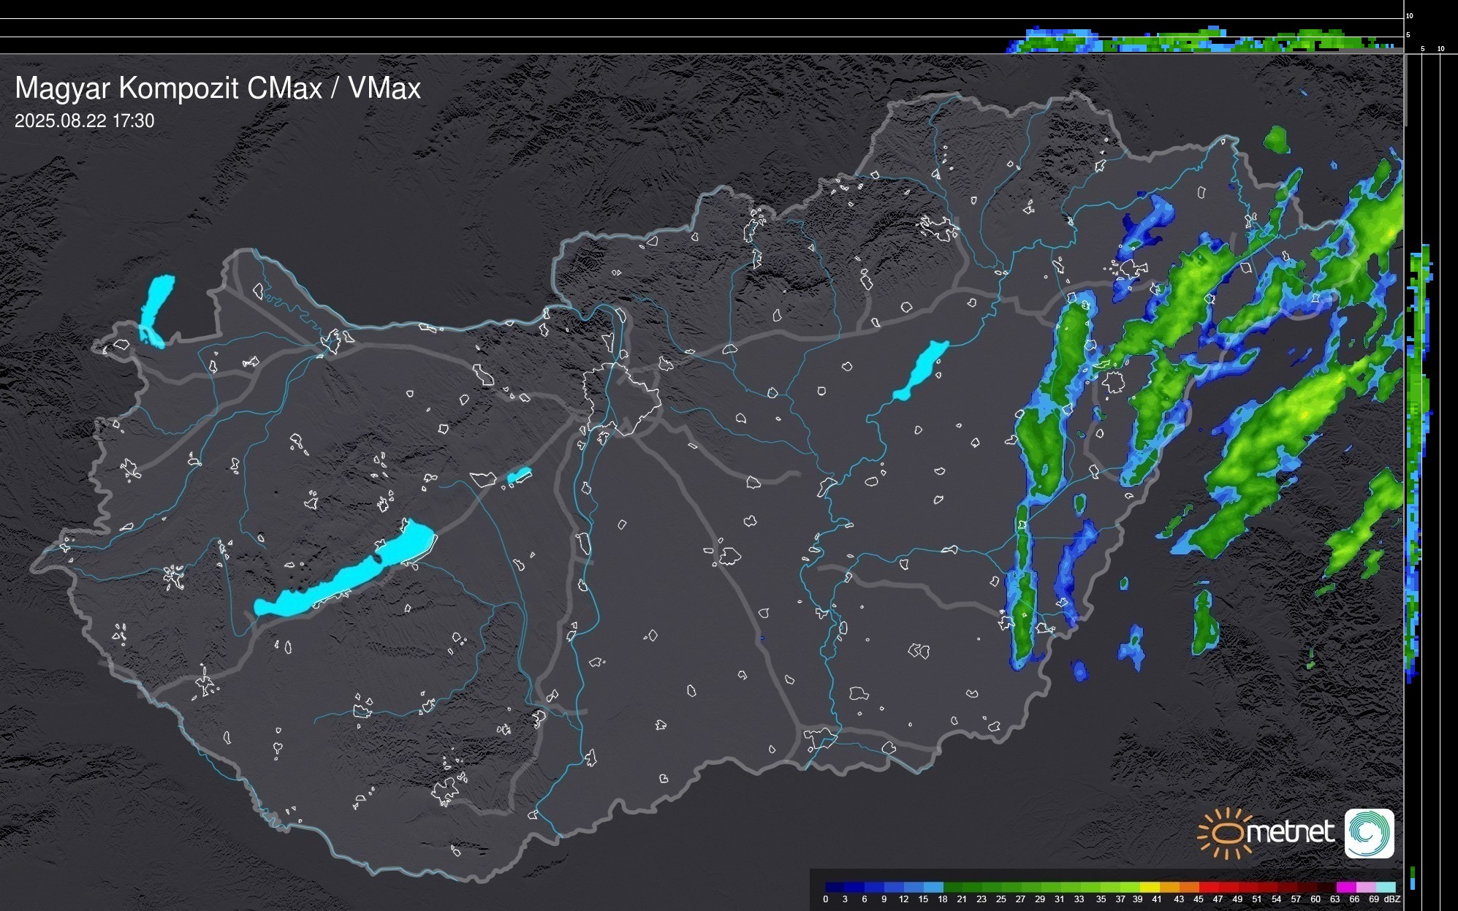Click the orange 41 dBZ legend swatch

click(x=1169, y=887)
